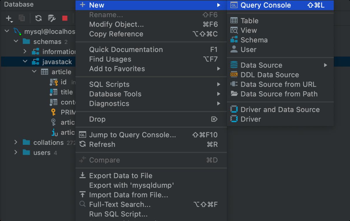Click Import Data from File entry

tap(128, 195)
